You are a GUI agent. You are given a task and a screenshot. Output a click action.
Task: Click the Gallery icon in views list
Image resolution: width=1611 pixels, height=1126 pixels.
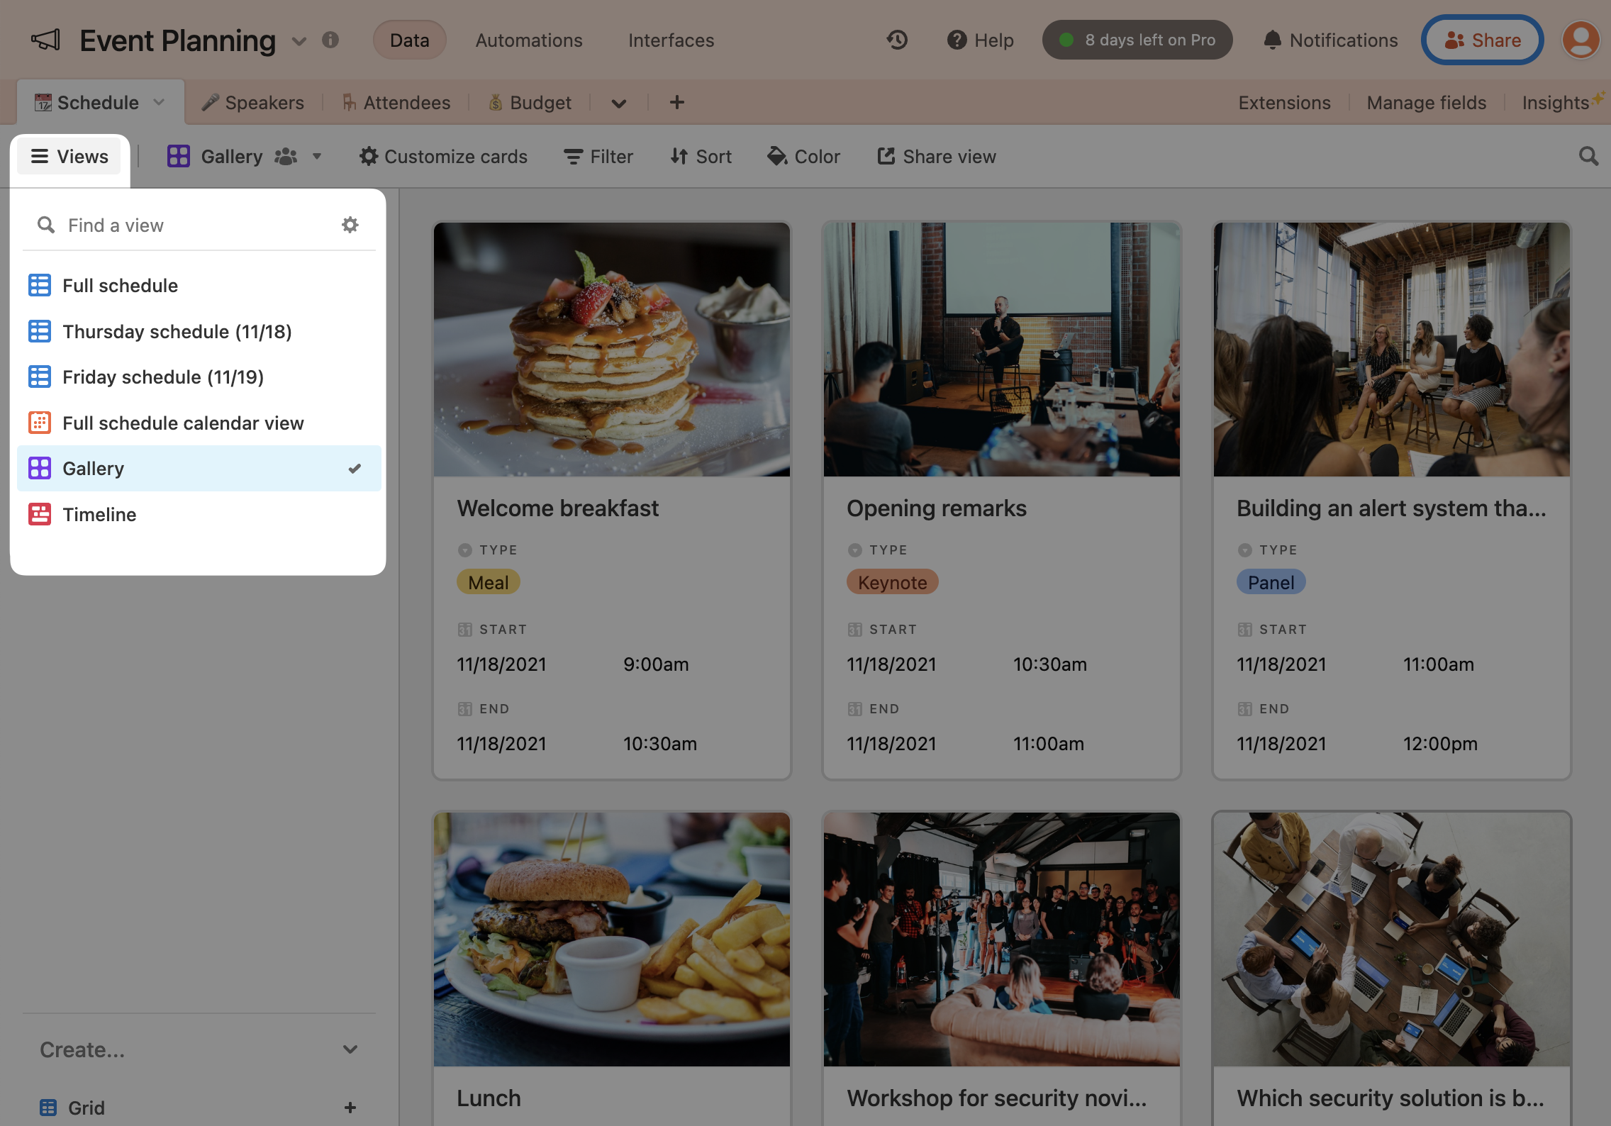point(40,468)
